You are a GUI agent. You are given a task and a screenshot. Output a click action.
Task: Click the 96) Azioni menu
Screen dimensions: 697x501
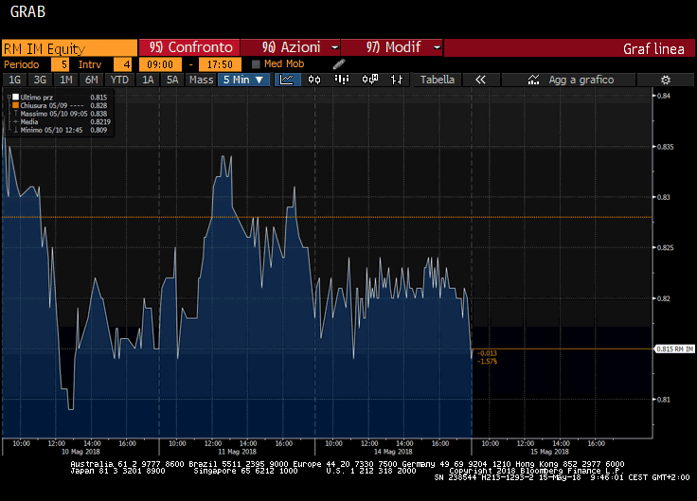291,47
